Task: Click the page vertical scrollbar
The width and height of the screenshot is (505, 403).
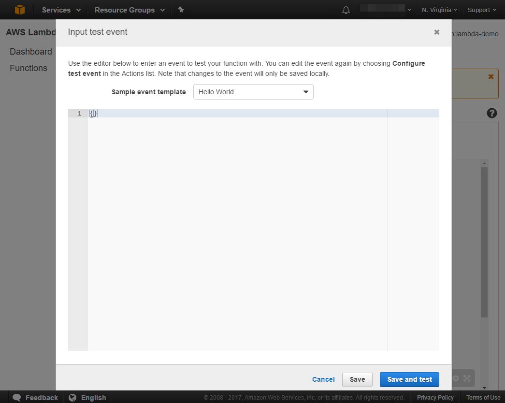Action: coord(484,242)
